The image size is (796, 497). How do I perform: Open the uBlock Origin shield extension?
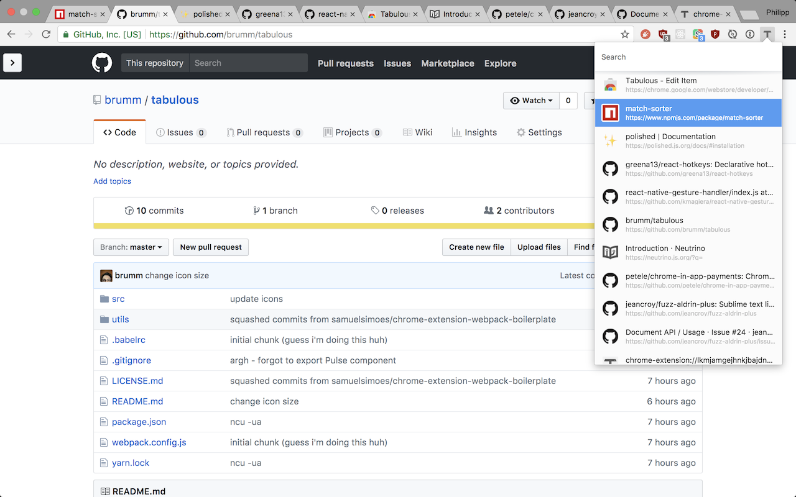664,35
